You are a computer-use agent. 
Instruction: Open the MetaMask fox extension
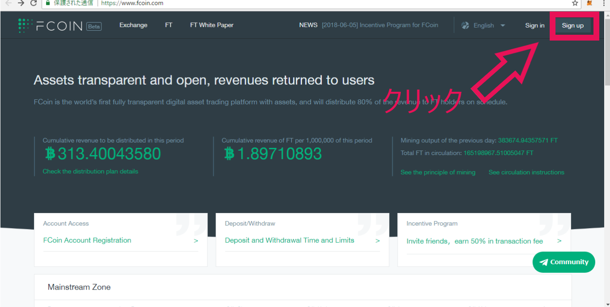pos(589,3)
